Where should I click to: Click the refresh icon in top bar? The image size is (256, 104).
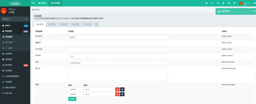click(218, 3)
